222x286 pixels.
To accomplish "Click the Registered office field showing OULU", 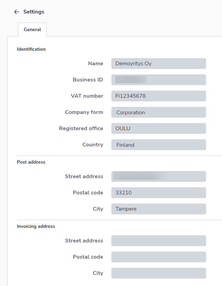I will coord(158,128).
